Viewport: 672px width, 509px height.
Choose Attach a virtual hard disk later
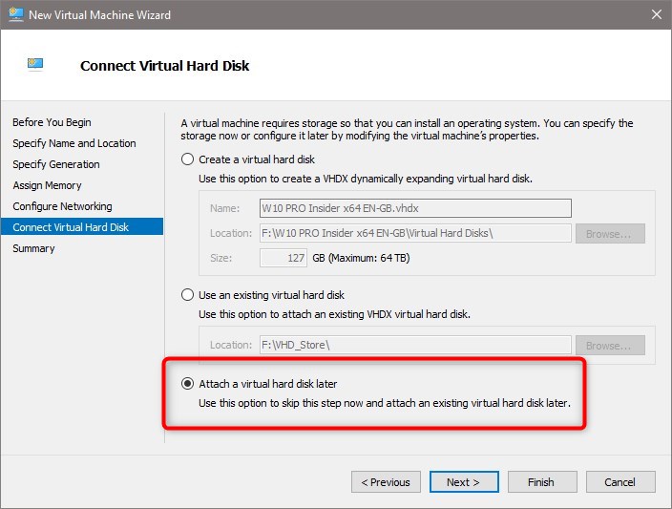[187, 383]
